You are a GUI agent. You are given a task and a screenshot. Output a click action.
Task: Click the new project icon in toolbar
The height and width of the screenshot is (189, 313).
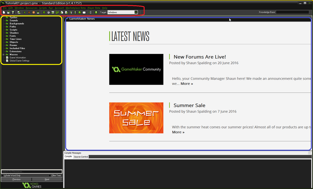[4, 12]
